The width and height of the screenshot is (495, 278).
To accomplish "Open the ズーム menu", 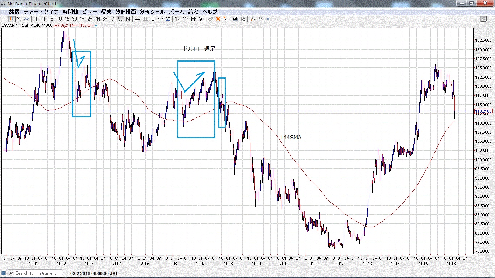I will 176,12.
